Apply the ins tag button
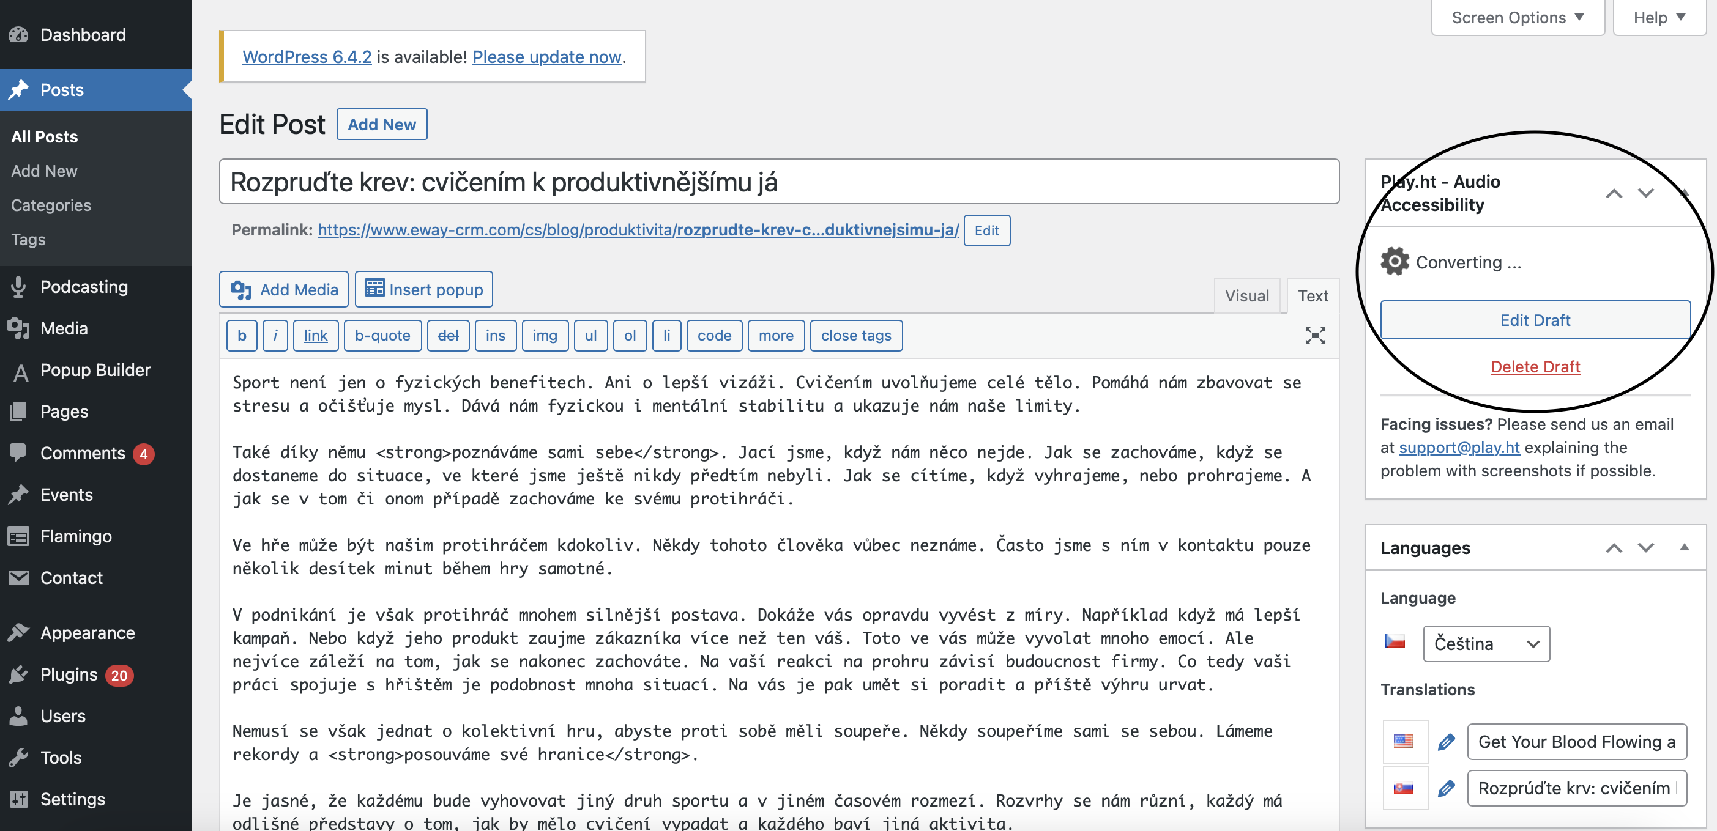1717x831 pixels. click(495, 336)
